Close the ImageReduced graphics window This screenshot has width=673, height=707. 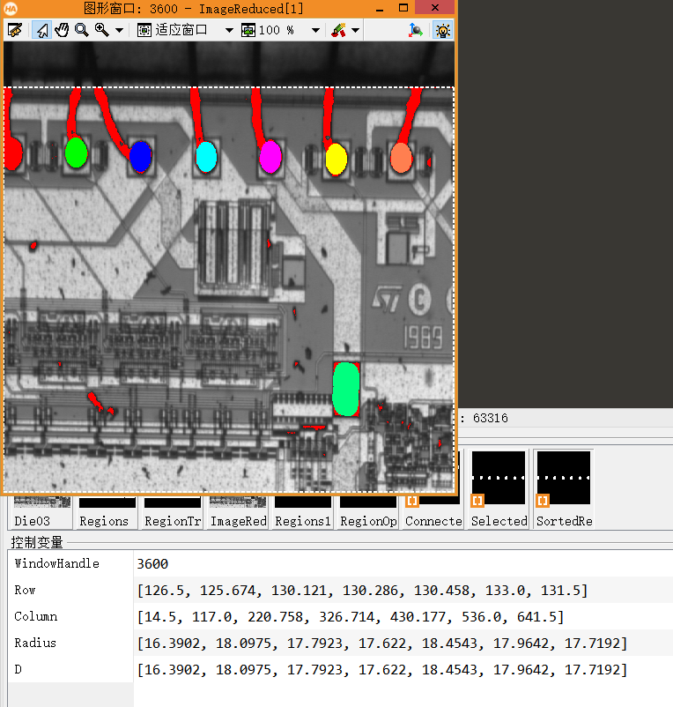click(x=434, y=8)
